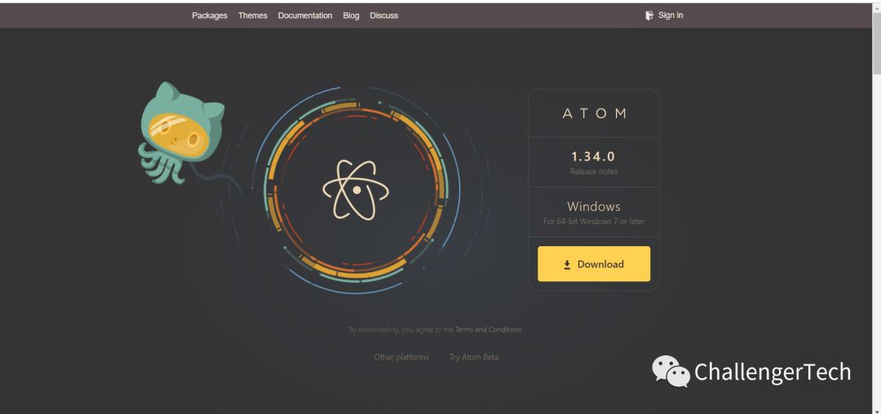Open the Release notes link
Image resolution: width=881 pixels, height=414 pixels.
pos(594,172)
